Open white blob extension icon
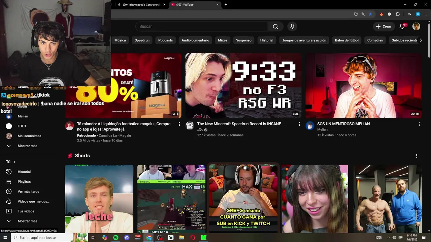 pyautogui.click(x=390, y=14)
